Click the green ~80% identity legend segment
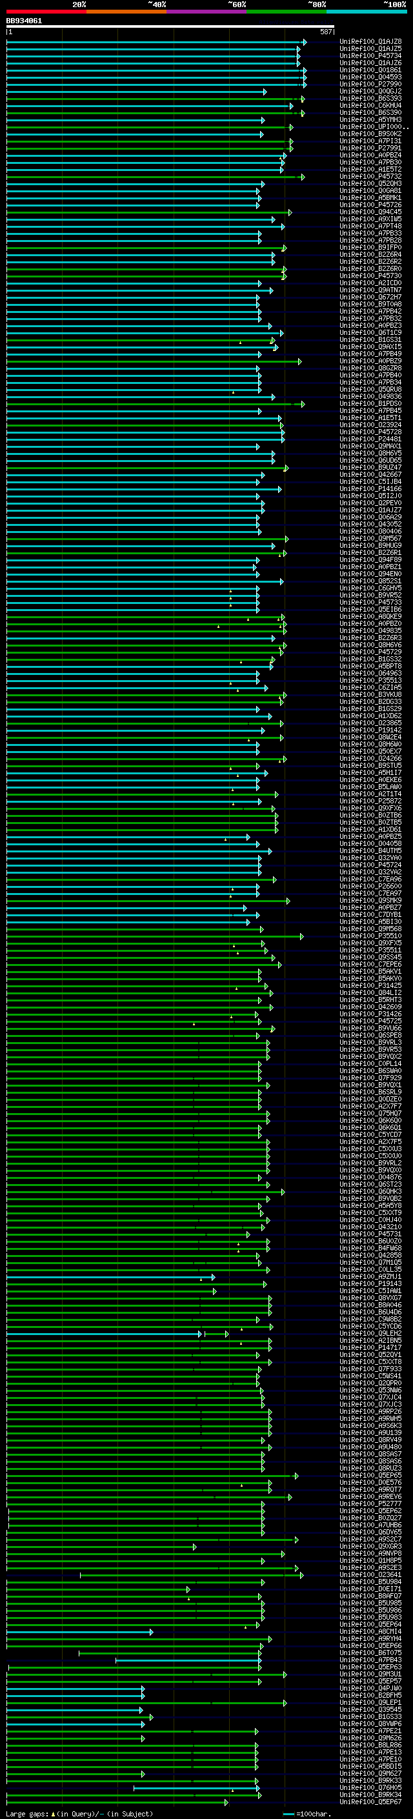Screen dimensions: 413x1819 pos(287,12)
